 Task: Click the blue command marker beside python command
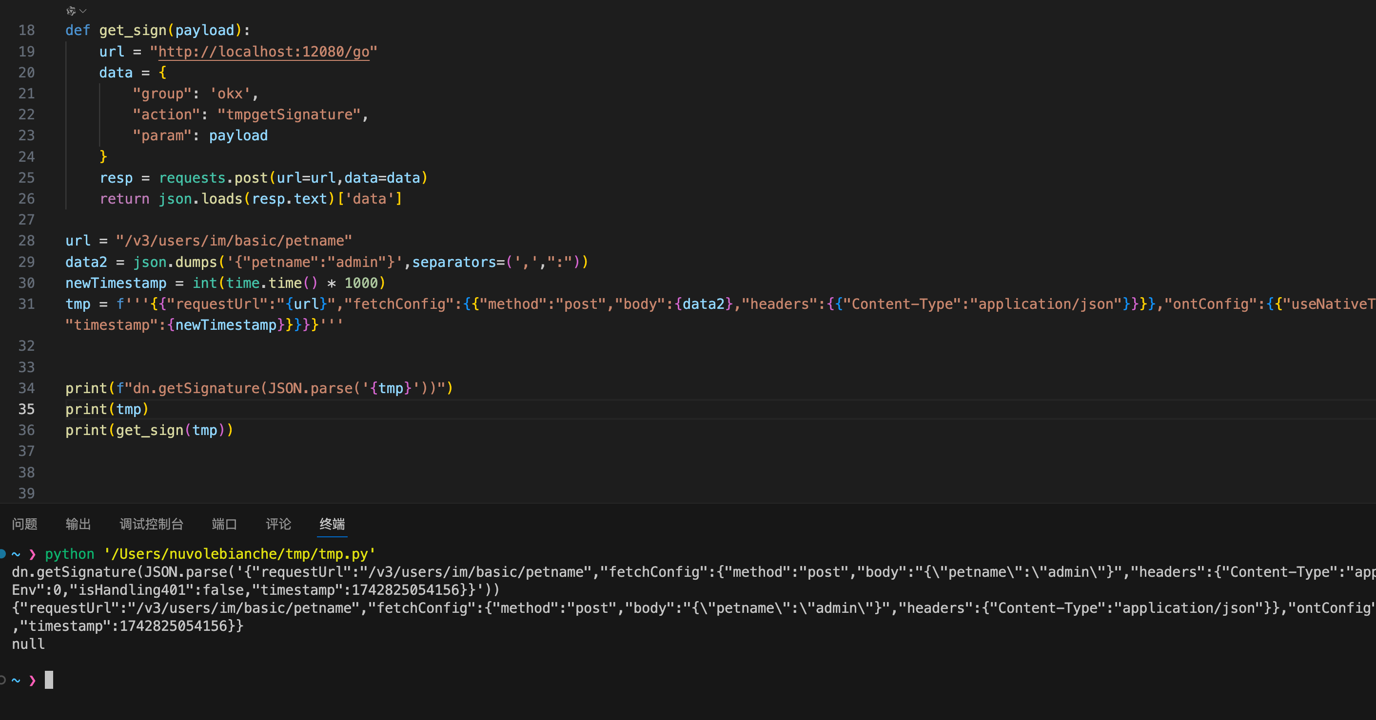pos(2,554)
